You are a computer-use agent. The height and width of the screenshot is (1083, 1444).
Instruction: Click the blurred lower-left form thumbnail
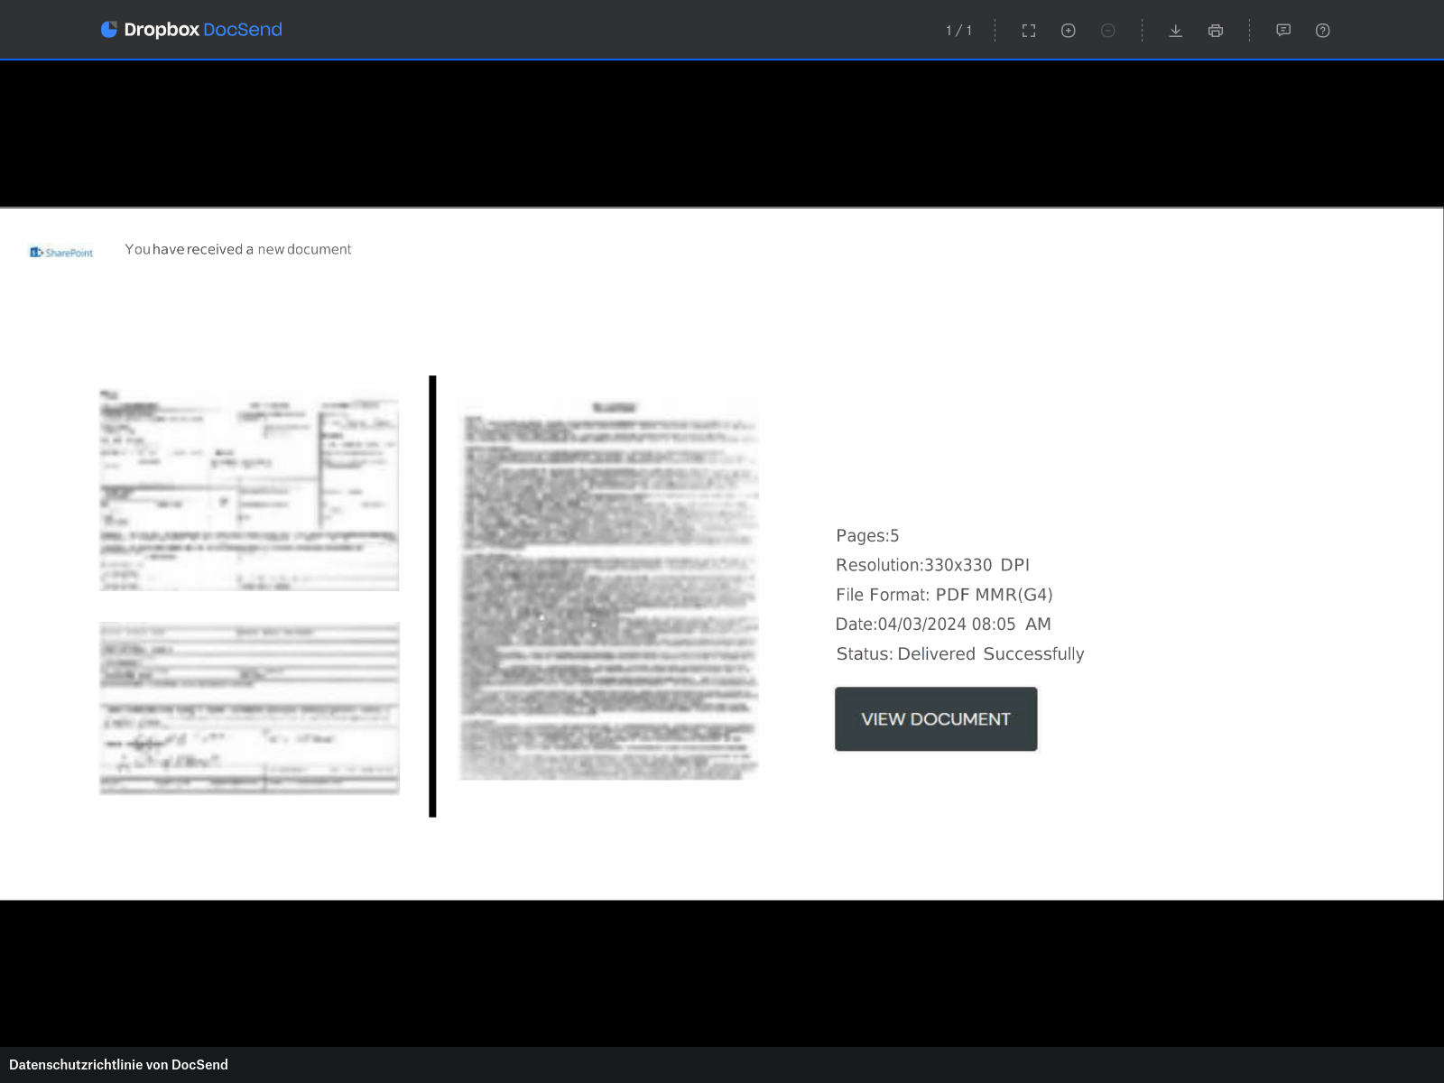tap(249, 708)
